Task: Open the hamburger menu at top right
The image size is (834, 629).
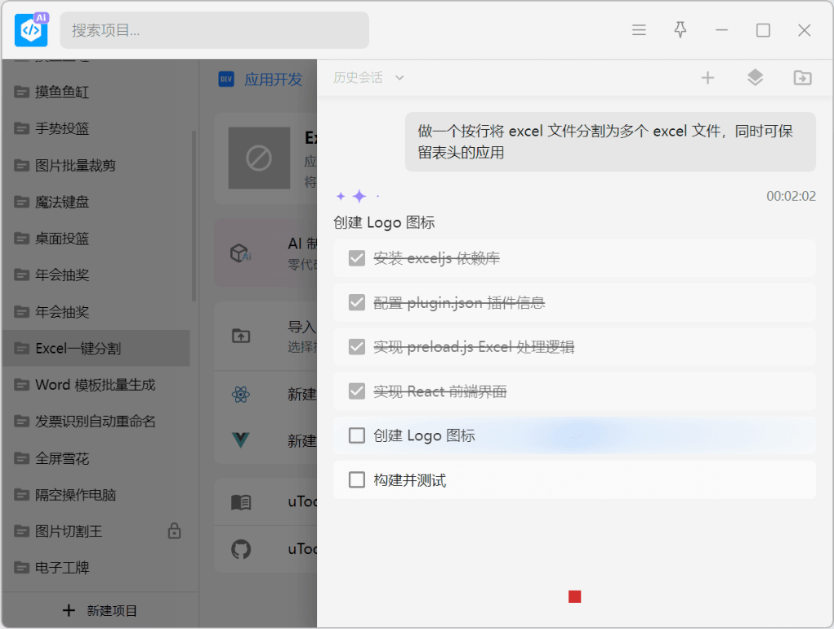Action: [x=639, y=29]
